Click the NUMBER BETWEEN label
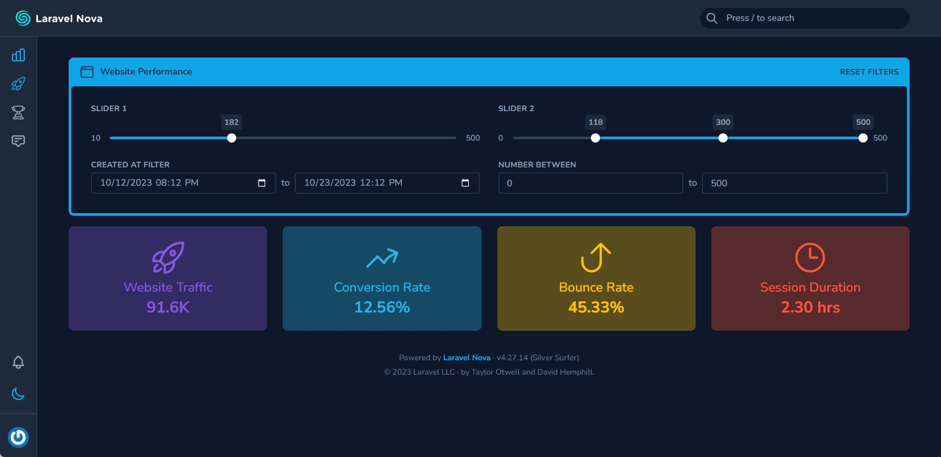 tap(537, 165)
